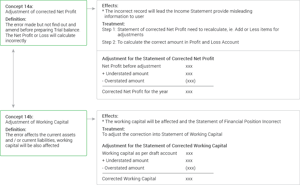Click Working capital as per draft account
Screen dimensions: 300x185
click(x=147, y=153)
